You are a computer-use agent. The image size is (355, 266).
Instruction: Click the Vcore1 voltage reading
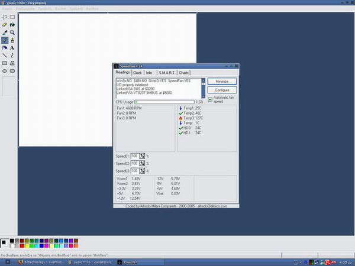[x=128, y=179]
